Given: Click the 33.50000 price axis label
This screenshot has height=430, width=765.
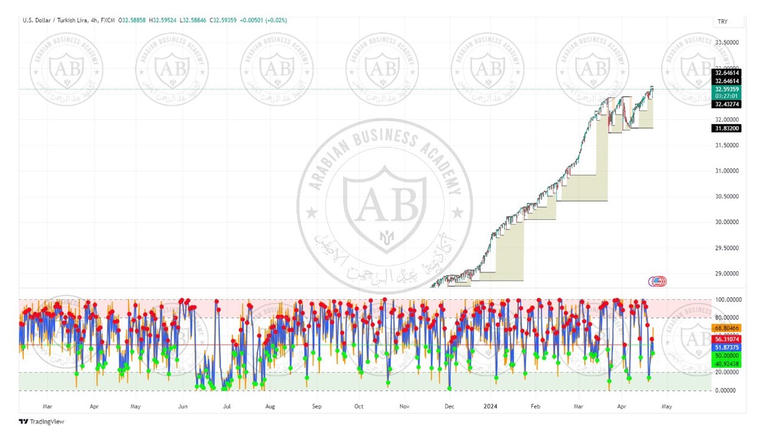Looking at the screenshot, I should (728, 42).
